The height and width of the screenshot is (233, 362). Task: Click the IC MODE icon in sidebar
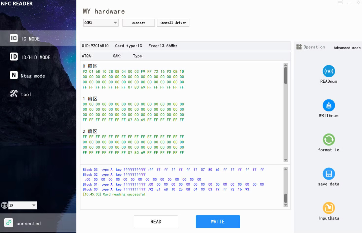click(x=14, y=38)
